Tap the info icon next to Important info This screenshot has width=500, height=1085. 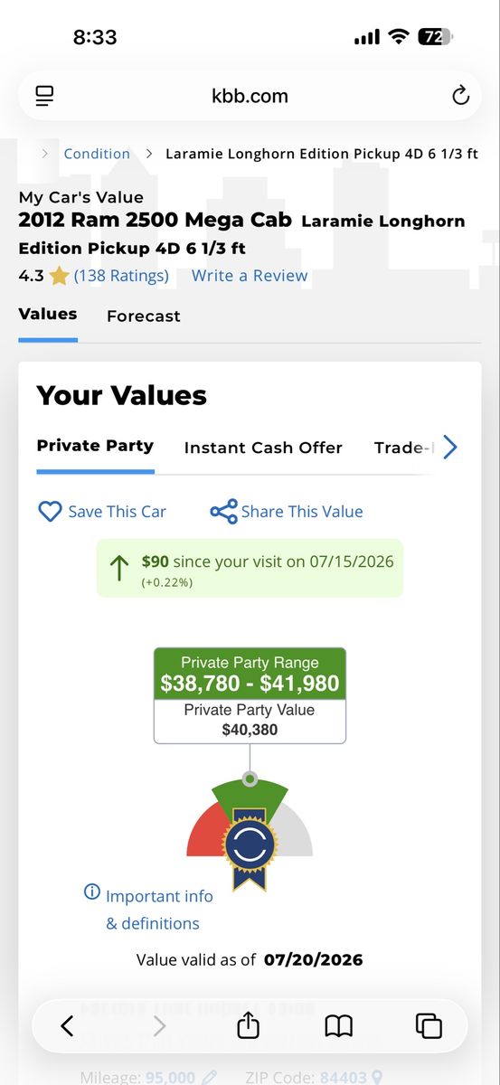point(92,892)
